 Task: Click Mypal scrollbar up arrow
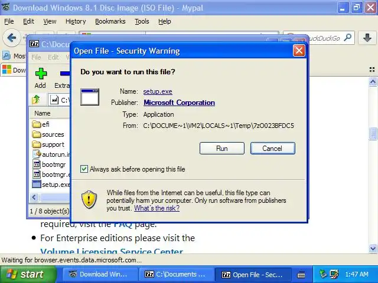click(x=373, y=82)
